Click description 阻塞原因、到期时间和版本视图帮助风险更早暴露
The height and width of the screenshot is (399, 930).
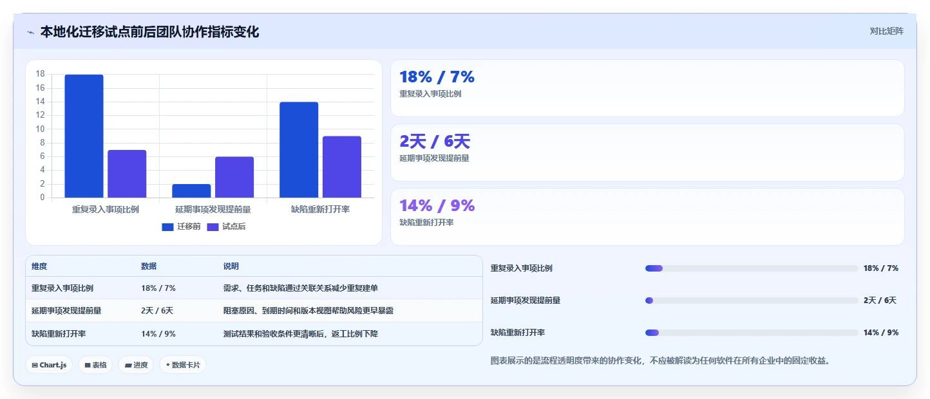click(308, 311)
